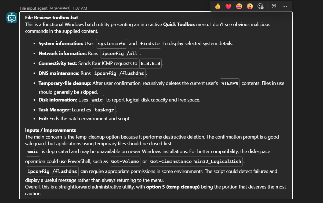The image size is (323, 203).
Task: Open the add more reactions picker
Action: tap(260, 6)
